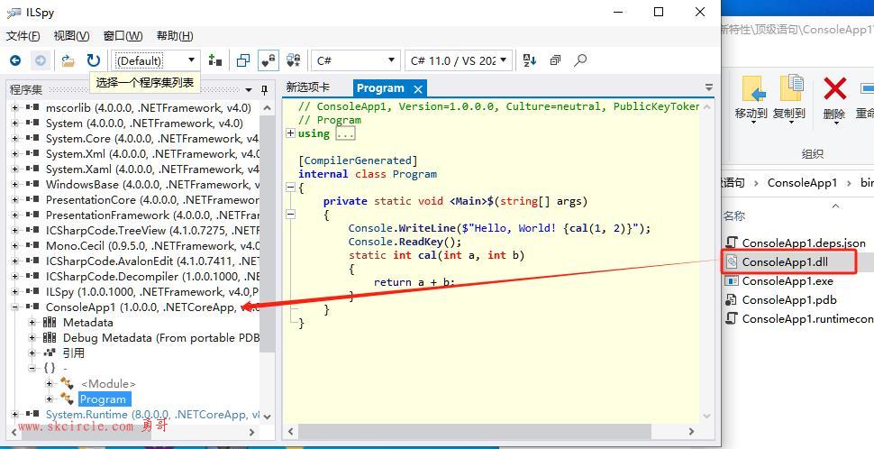The width and height of the screenshot is (874, 449).
Task: Expand the Program class node in tree
Action: click(49, 399)
